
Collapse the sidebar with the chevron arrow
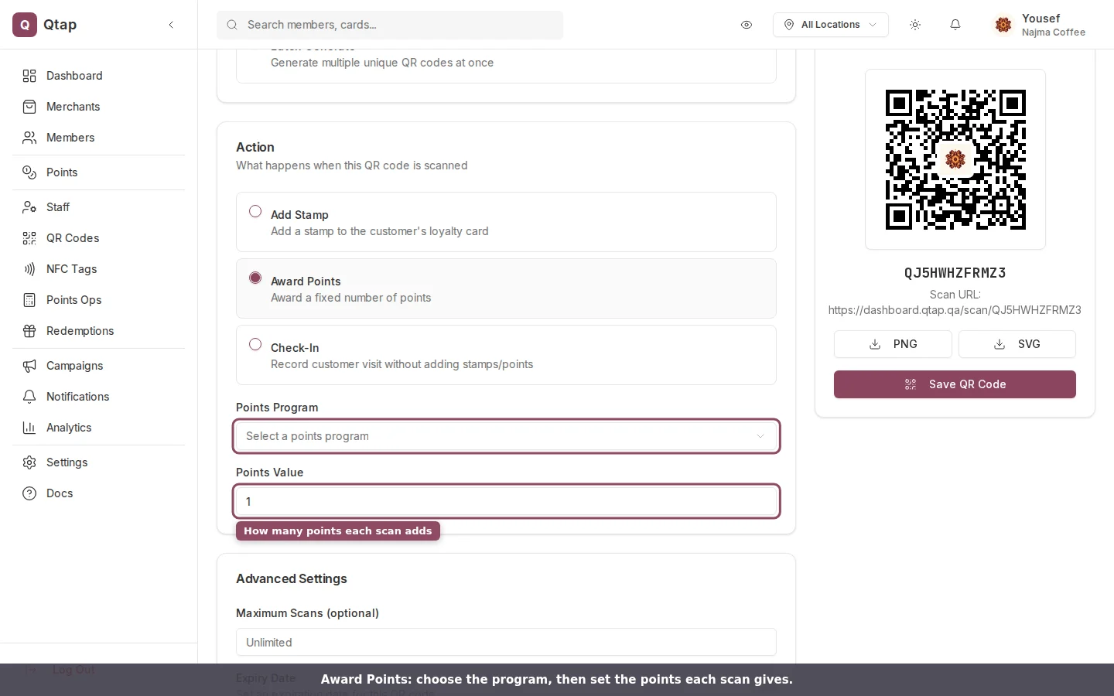tap(171, 25)
